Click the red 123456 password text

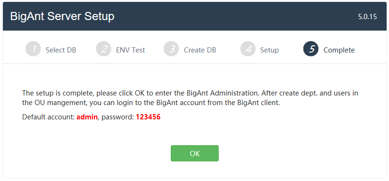pyautogui.click(x=148, y=117)
